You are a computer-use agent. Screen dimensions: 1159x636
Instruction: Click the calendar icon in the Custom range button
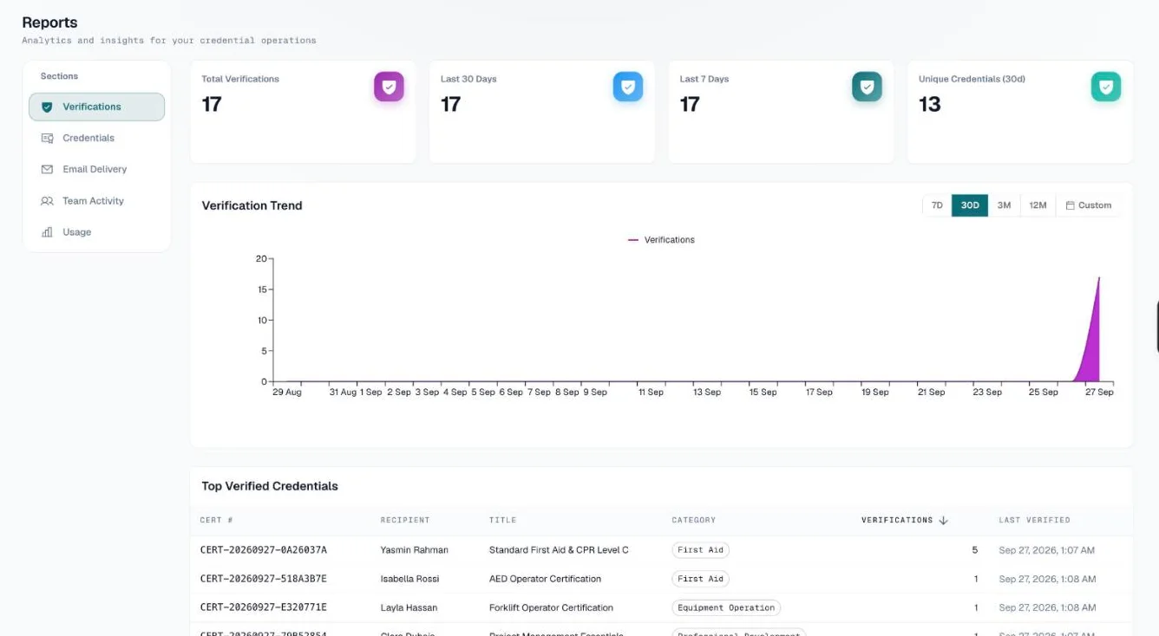[x=1070, y=205]
